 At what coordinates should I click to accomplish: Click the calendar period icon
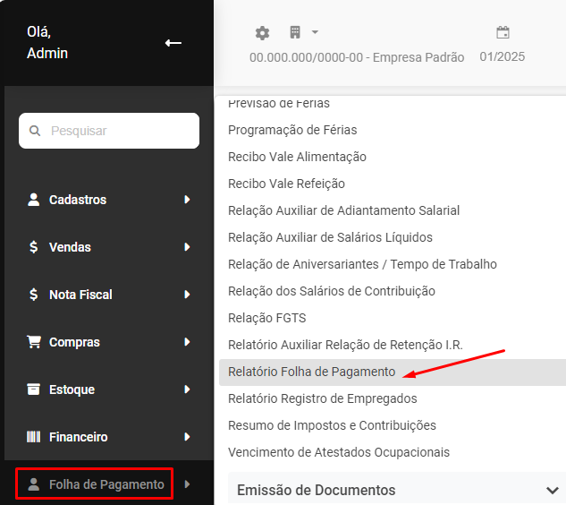coord(503,33)
